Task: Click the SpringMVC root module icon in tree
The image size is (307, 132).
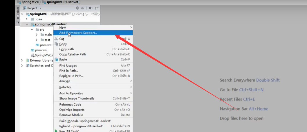Action: (28, 14)
